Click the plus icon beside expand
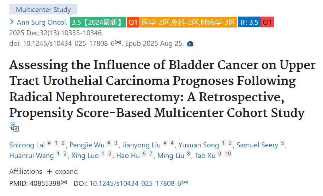The height and width of the screenshot is (196, 323). 49,172
